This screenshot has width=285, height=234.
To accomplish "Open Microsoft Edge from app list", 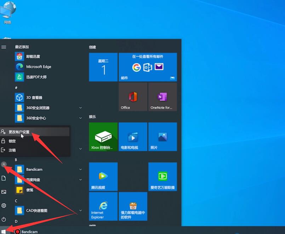I will click(48, 67).
